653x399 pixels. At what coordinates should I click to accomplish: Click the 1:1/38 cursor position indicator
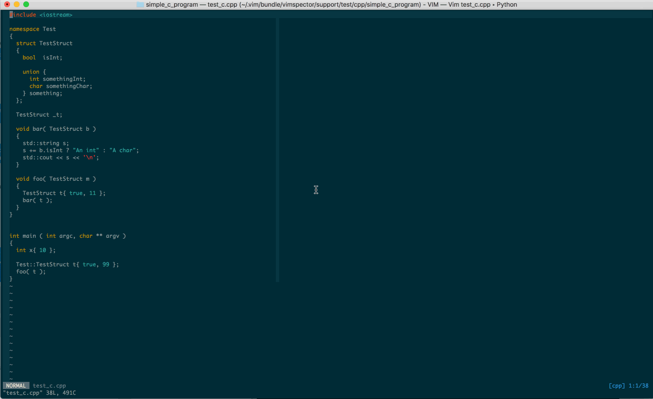[639, 386]
